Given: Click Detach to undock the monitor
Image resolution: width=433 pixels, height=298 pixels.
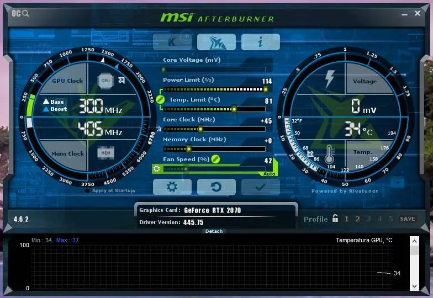Looking at the screenshot, I should click(x=214, y=231).
